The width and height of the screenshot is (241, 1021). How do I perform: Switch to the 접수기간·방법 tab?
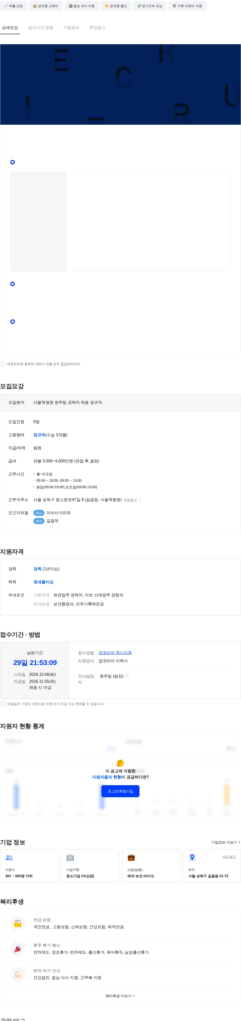coord(40,28)
